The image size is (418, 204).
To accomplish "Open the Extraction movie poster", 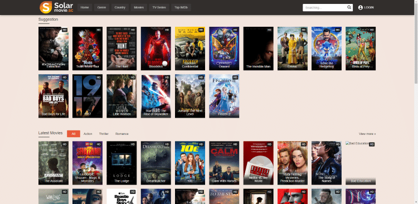I will coord(54,48).
